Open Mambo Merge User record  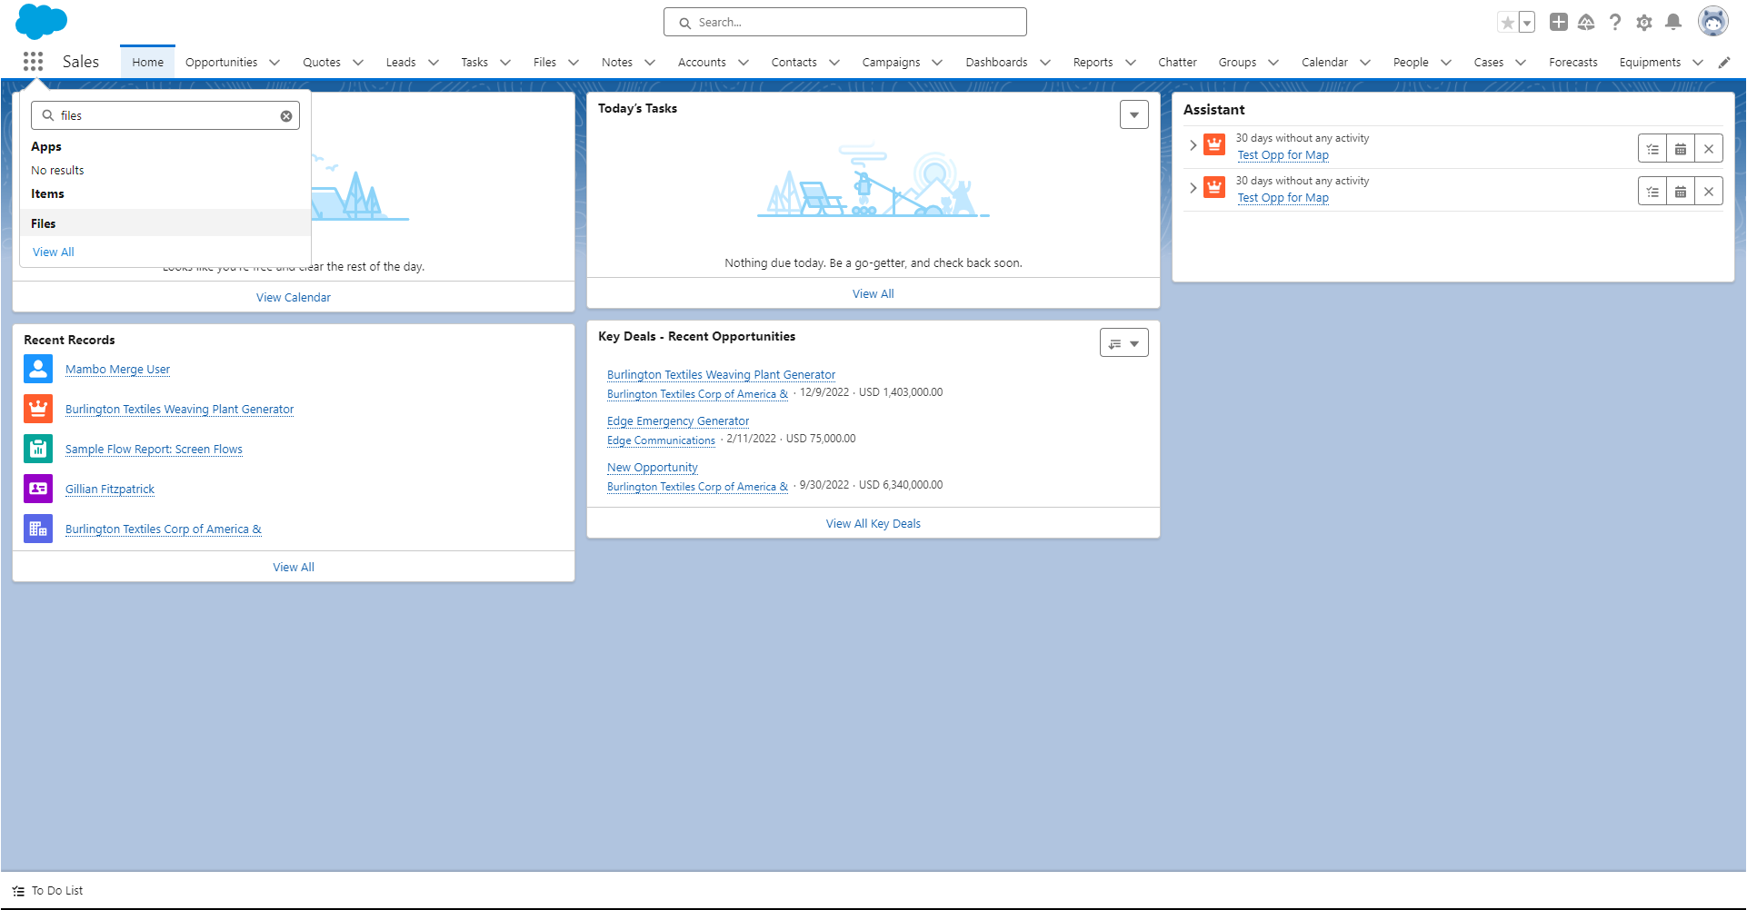pyautogui.click(x=117, y=370)
